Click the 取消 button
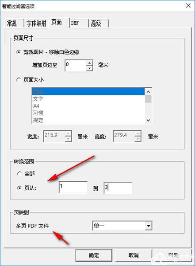 [x=134, y=255]
